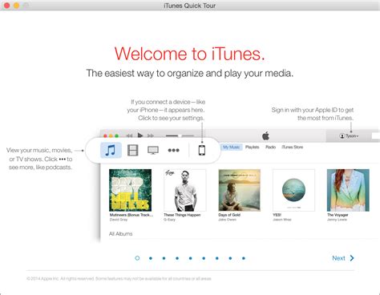Click the iPhone device icon
380x295 pixels.
[202, 150]
